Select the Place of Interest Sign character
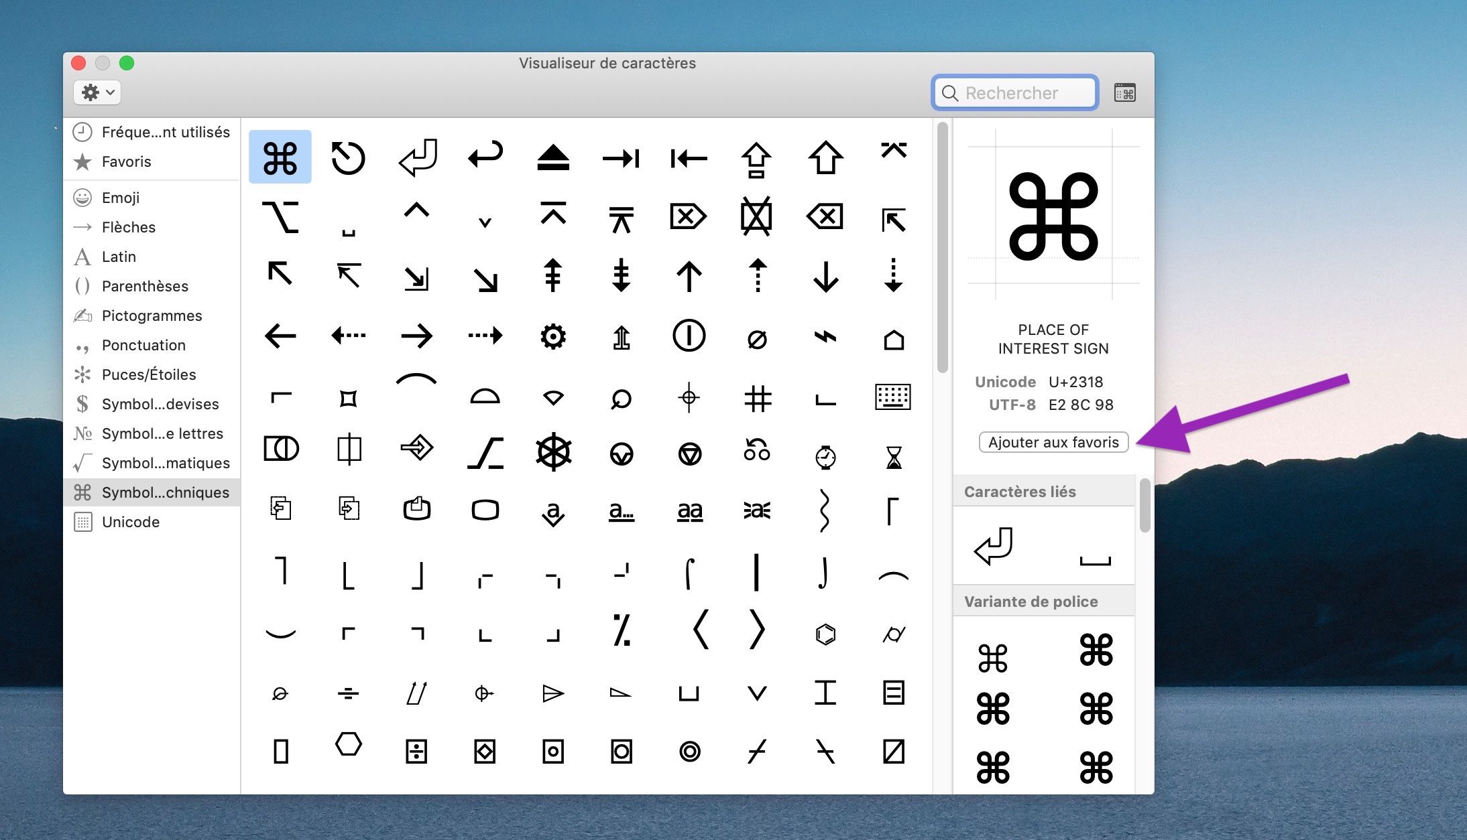Screen dimensions: 1467x840 pos(280,156)
